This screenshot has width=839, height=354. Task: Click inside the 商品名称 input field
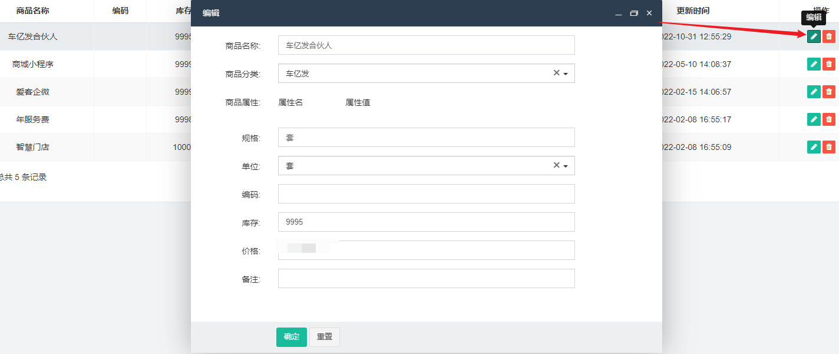click(x=426, y=45)
